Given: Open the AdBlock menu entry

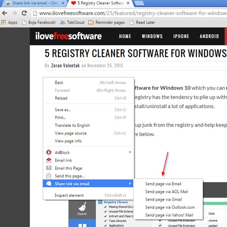Looking at the screenshot, I should tap(88, 152).
